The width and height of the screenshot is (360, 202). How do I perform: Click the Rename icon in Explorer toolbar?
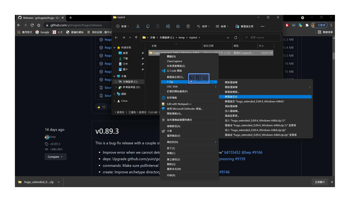168,26
